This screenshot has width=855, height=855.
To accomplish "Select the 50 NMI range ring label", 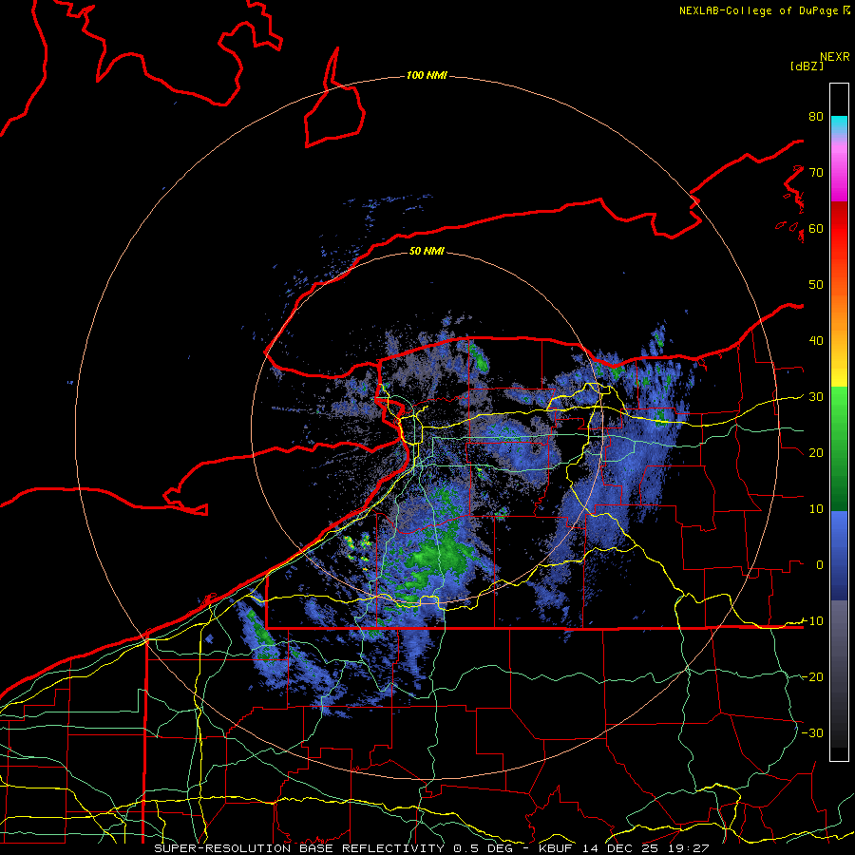I will click(x=427, y=251).
